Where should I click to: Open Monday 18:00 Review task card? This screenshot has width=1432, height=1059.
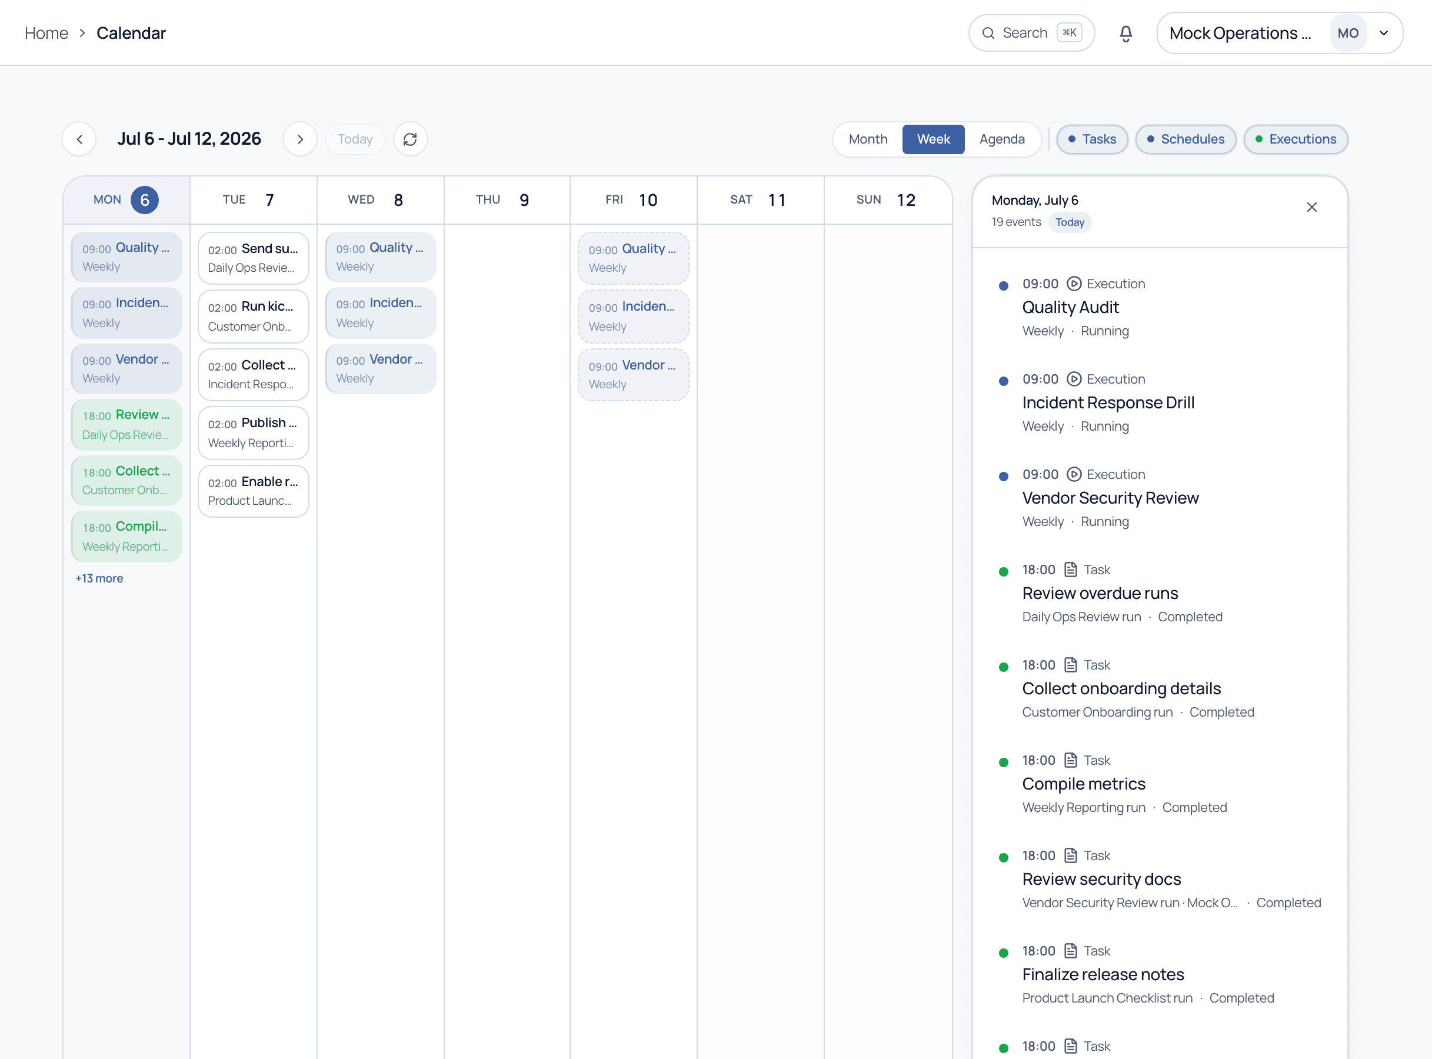pyautogui.click(x=126, y=424)
